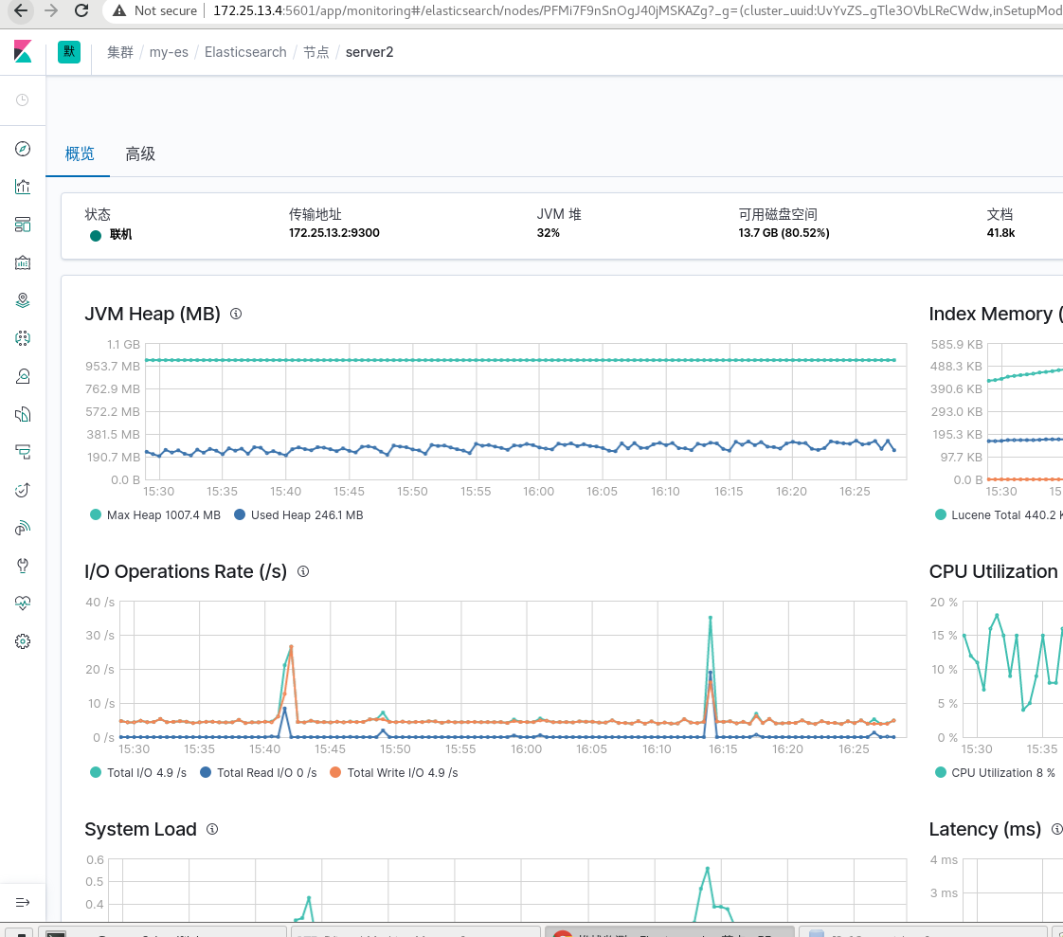The width and height of the screenshot is (1063, 937).
Task: Go to my-es breadcrumb
Action: 169,52
